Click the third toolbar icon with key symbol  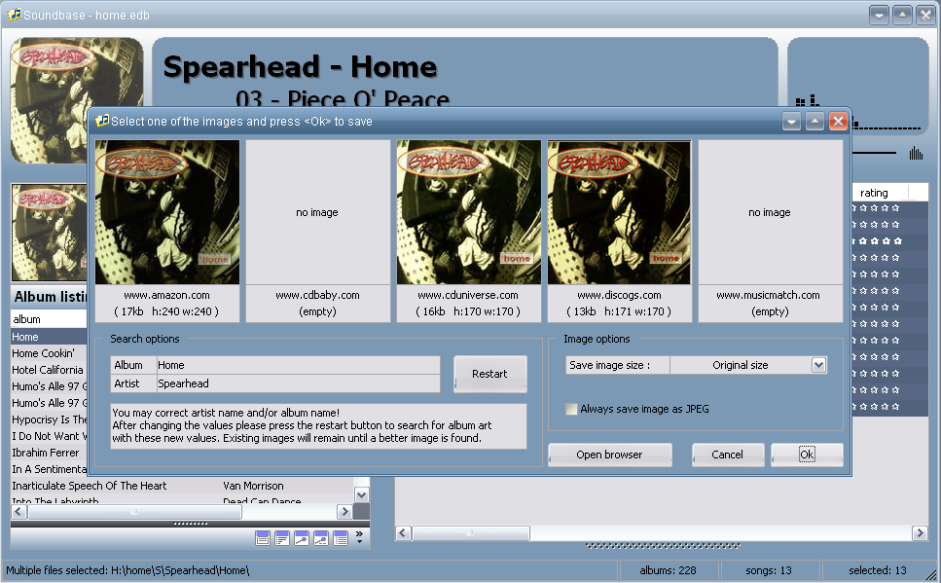coord(302,538)
